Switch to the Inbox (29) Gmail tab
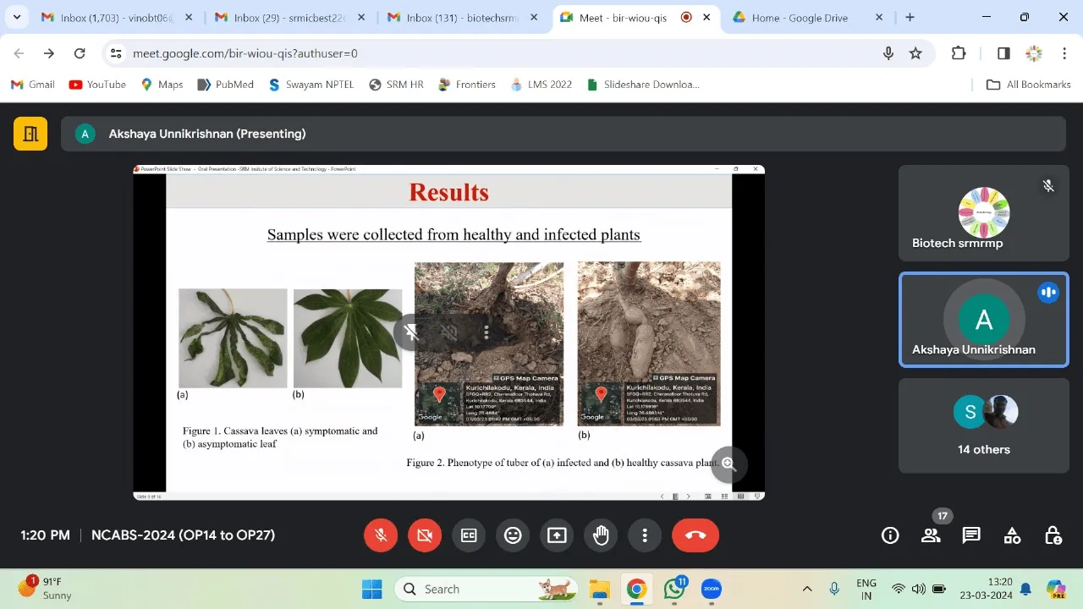Screen dimensions: 1083x609 click(289, 18)
